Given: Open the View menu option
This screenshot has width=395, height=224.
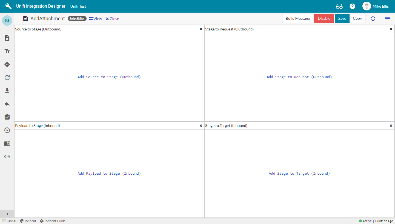Looking at the screenshot, I should 95,19.
